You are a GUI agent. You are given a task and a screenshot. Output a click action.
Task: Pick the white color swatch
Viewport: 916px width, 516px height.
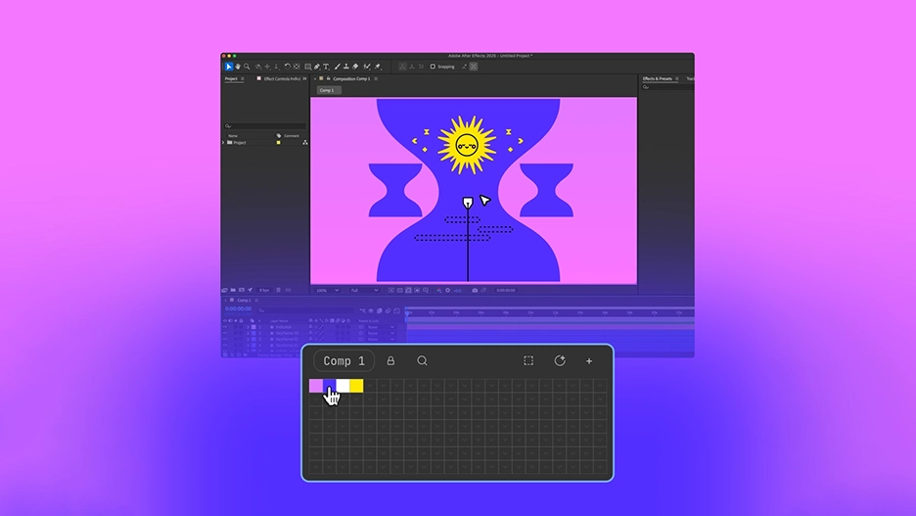click(343, 386)
